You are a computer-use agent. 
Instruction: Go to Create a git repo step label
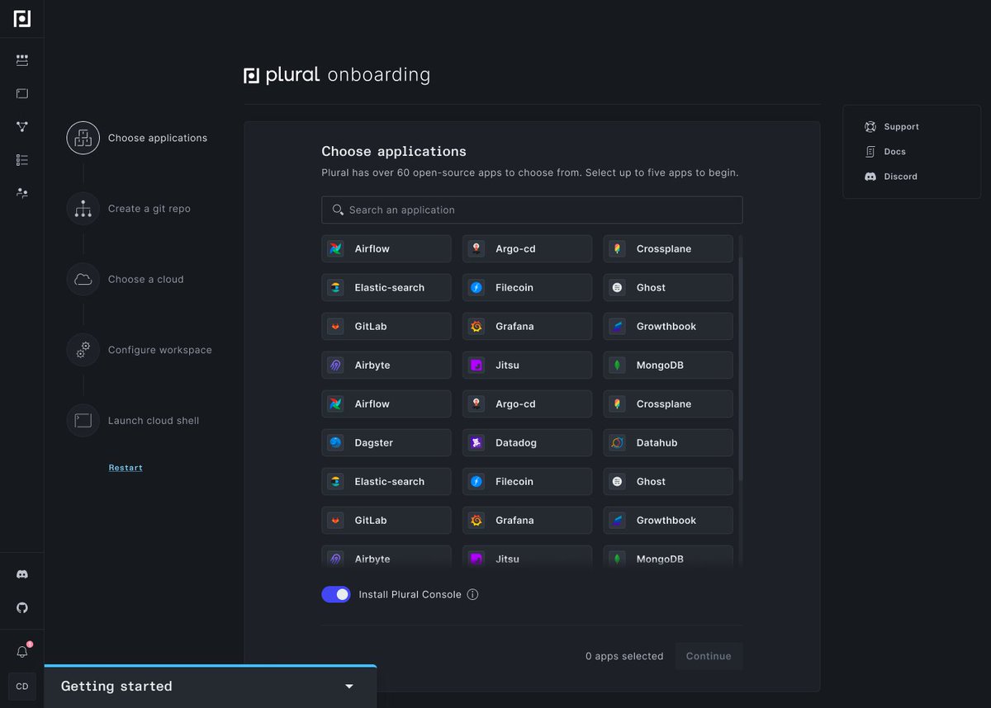pyautogui.click(x=149, y=209)
